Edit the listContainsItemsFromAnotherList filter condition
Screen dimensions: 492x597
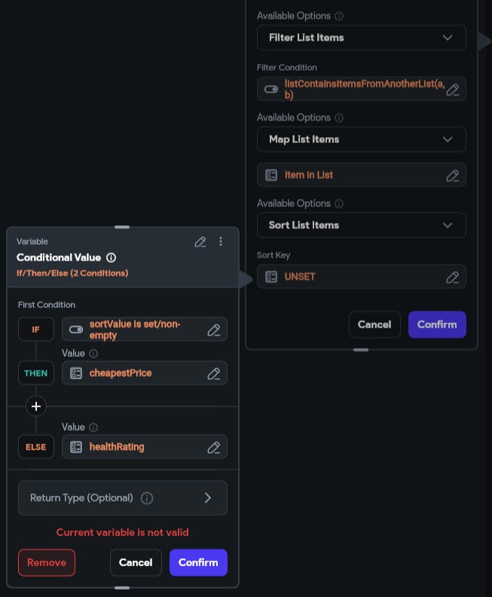[452, 90]
